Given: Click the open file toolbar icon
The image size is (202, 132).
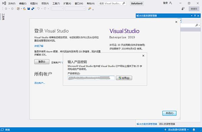Looking at the screenshot, I should [24, 9].
